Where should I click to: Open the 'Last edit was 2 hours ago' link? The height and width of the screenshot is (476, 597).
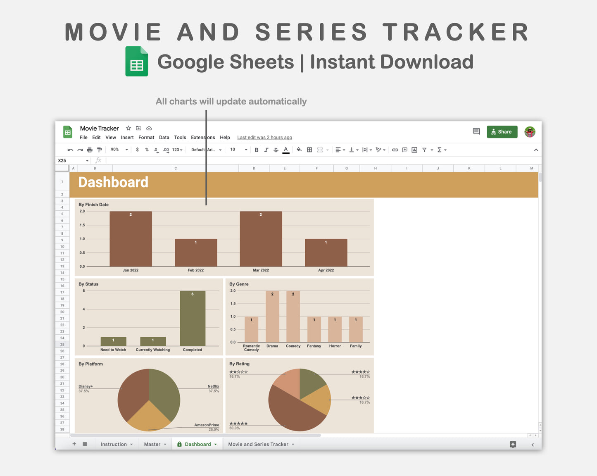tap(264, 138)
